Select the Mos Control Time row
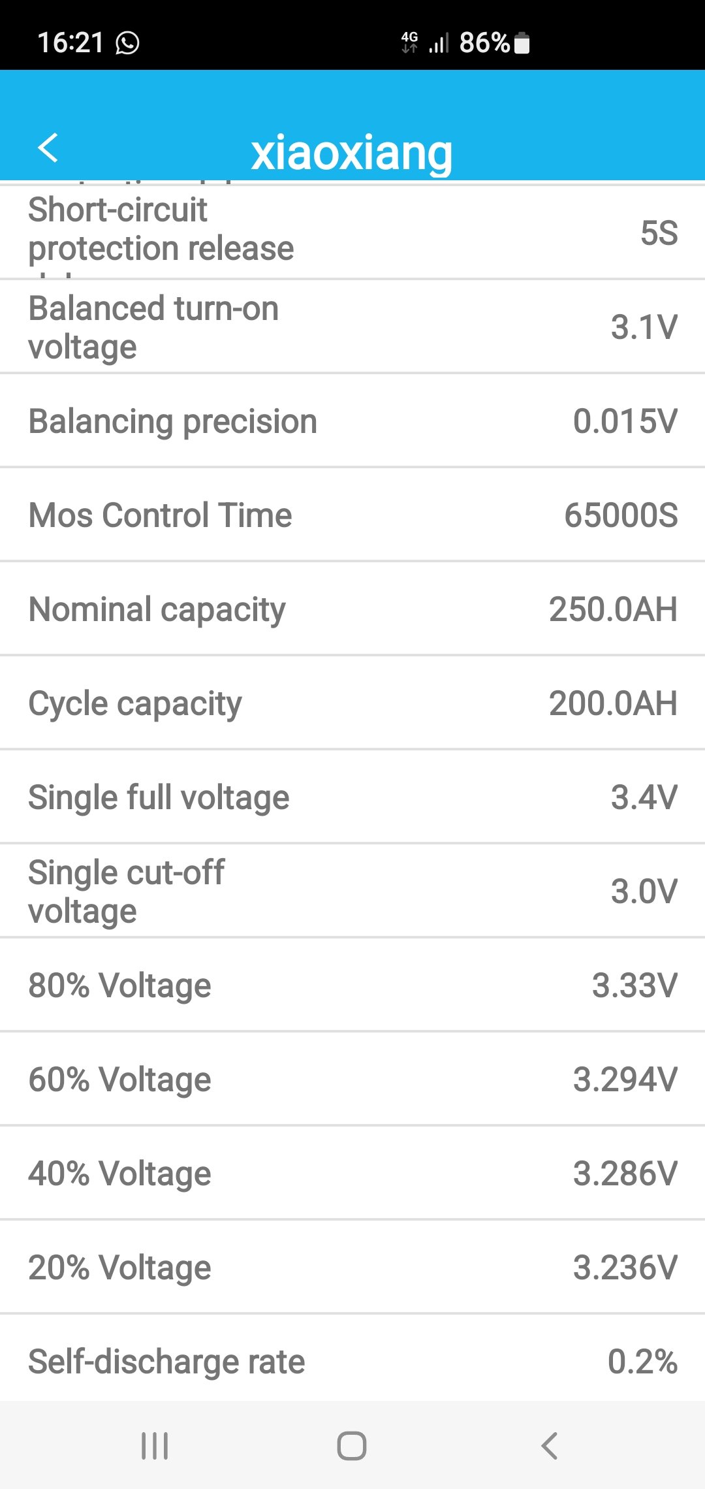The width and height of the screenshot is (705, 1489). [352, 515]
